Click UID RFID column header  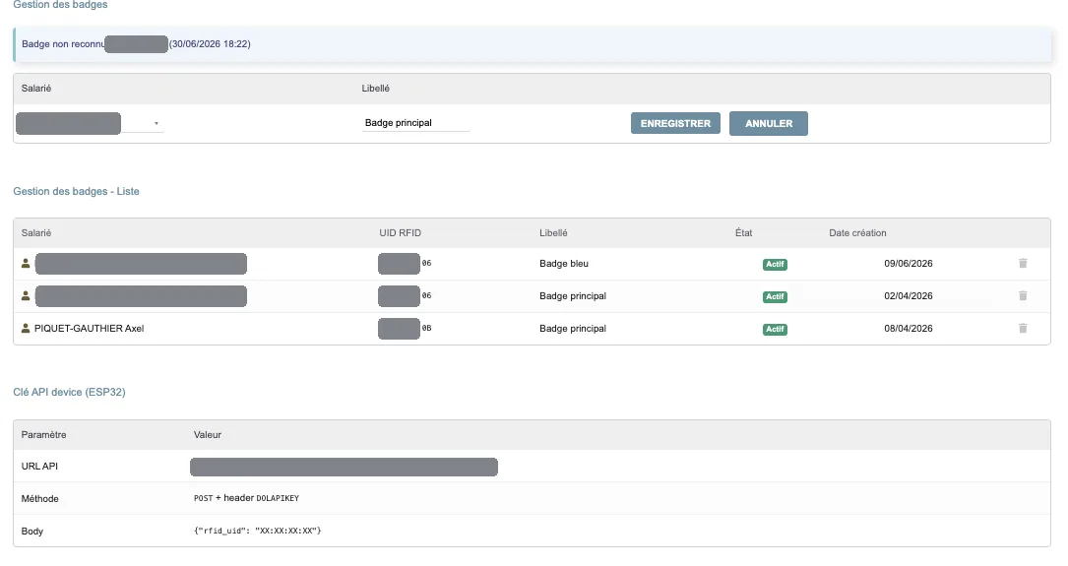coord(400,233)
